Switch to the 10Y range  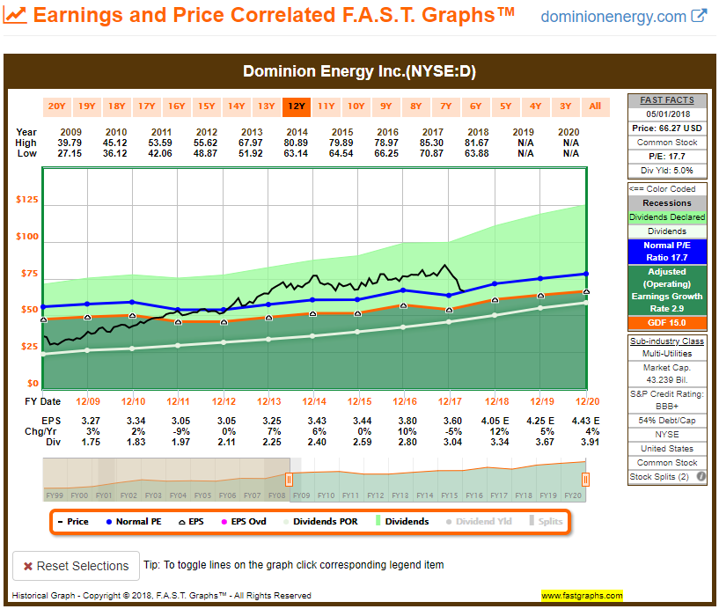click(356, 106)
